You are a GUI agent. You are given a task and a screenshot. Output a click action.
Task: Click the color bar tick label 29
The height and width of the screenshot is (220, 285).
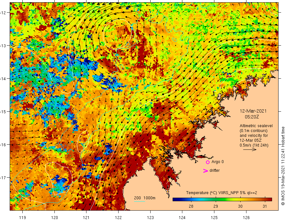pyautogui.click(x=216, y=206)
